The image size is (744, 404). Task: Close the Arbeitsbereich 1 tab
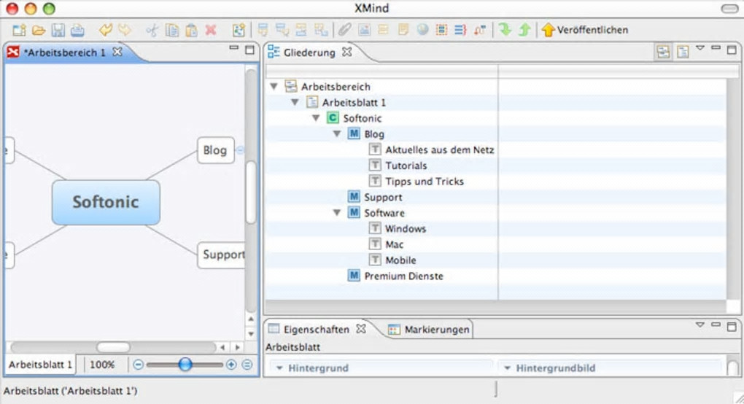[x=117, y=52]
